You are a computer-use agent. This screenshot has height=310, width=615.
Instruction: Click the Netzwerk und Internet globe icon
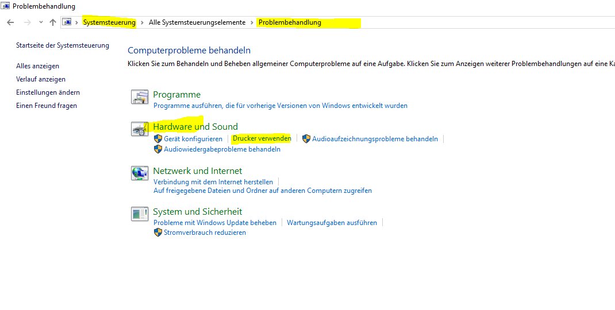coord(140,173)
